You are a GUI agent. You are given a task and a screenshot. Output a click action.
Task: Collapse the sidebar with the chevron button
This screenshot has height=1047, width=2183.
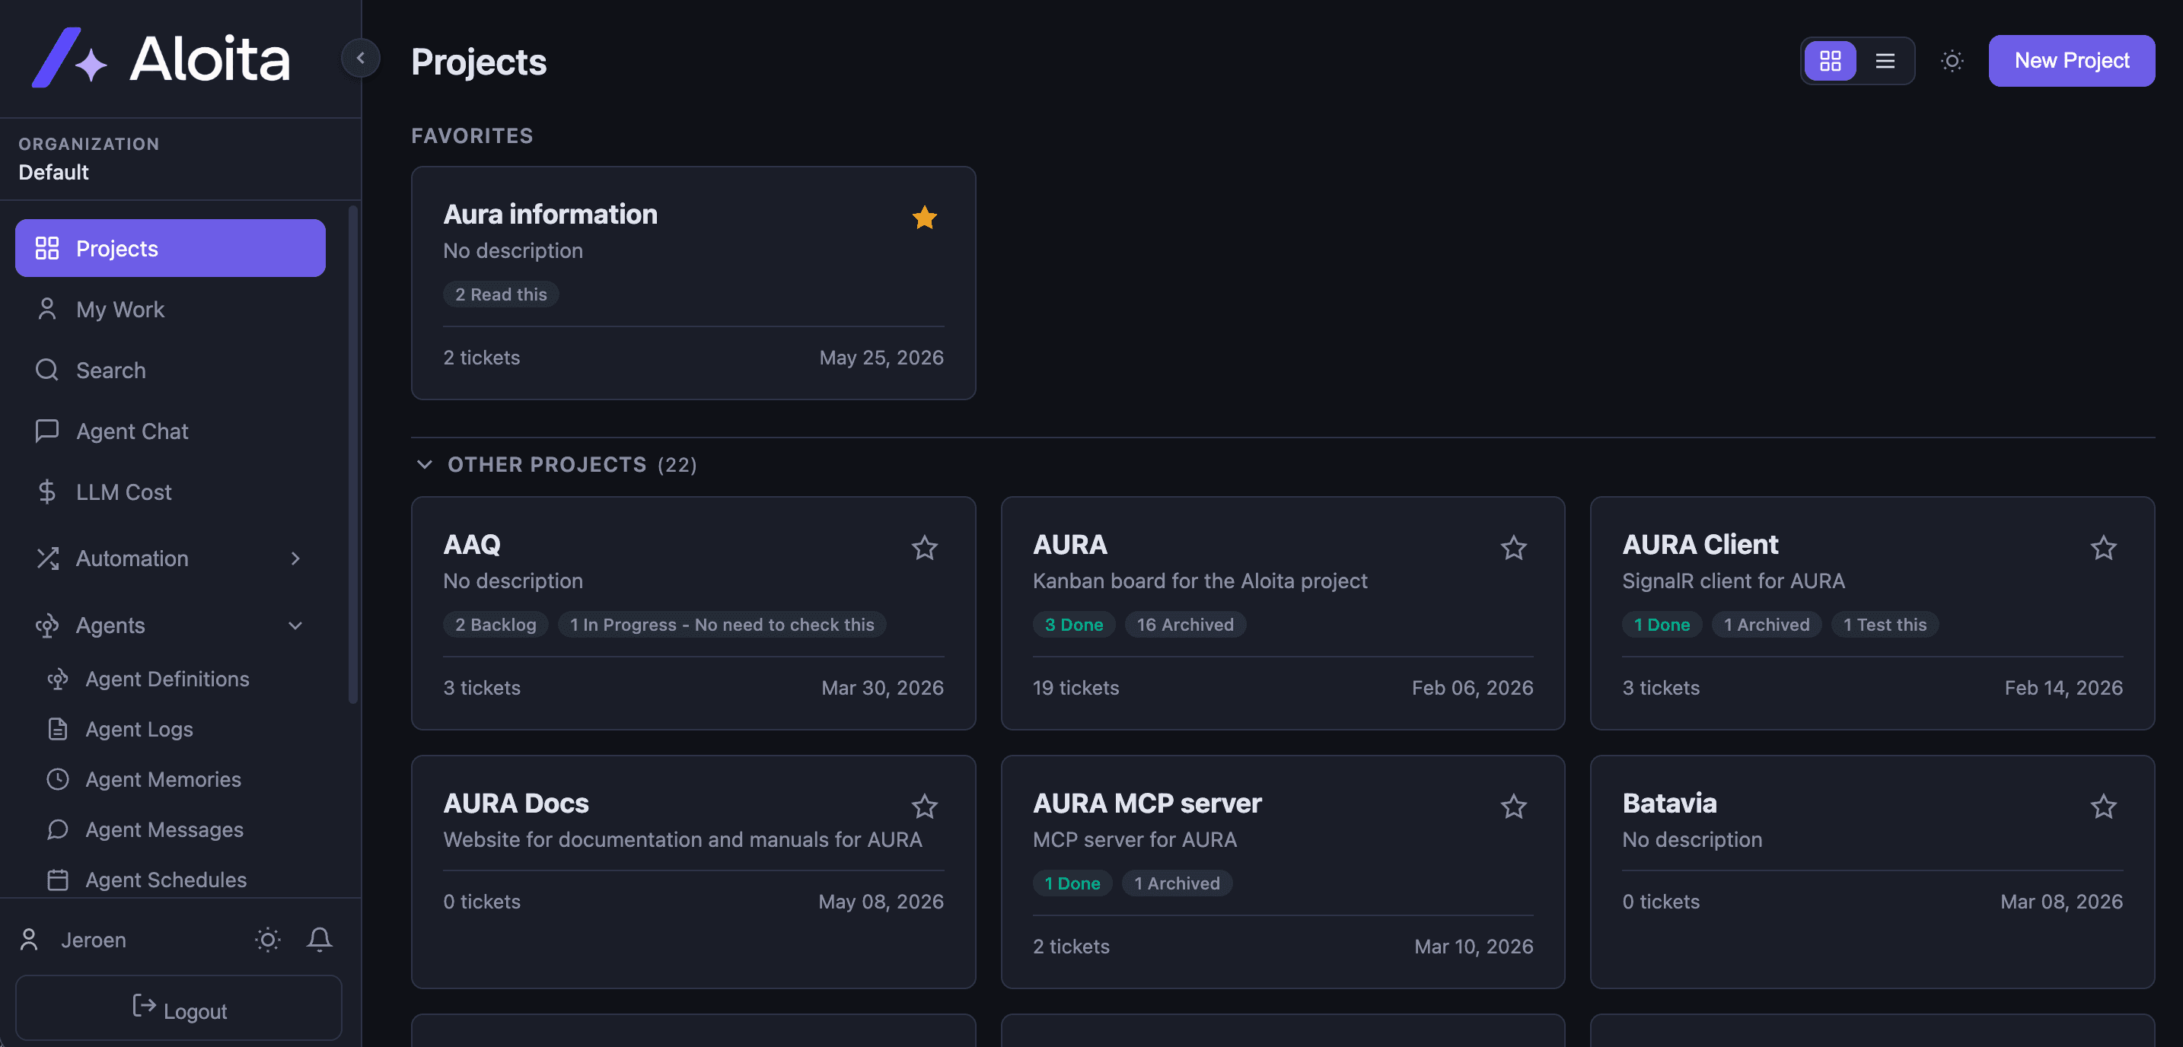pos(360,59)
